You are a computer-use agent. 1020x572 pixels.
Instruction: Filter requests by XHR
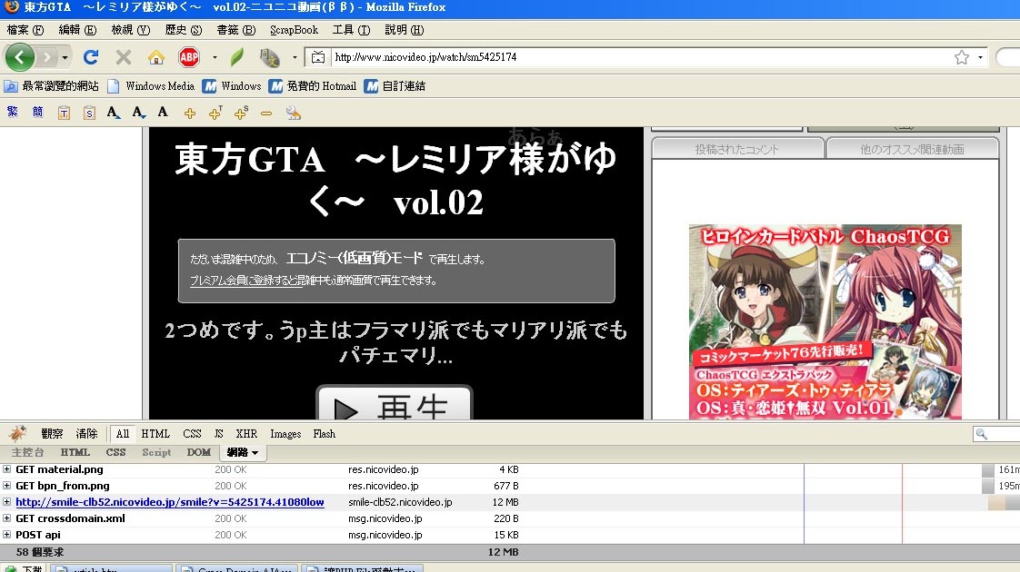[246, 434]
